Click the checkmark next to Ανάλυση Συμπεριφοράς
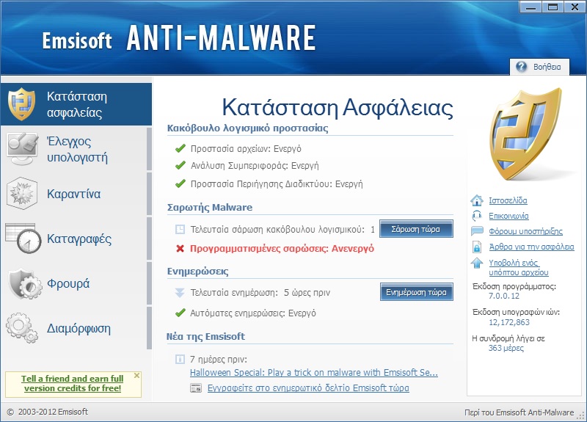The height and width of the screenshot is (422, 587). click(x=181, y=165)
